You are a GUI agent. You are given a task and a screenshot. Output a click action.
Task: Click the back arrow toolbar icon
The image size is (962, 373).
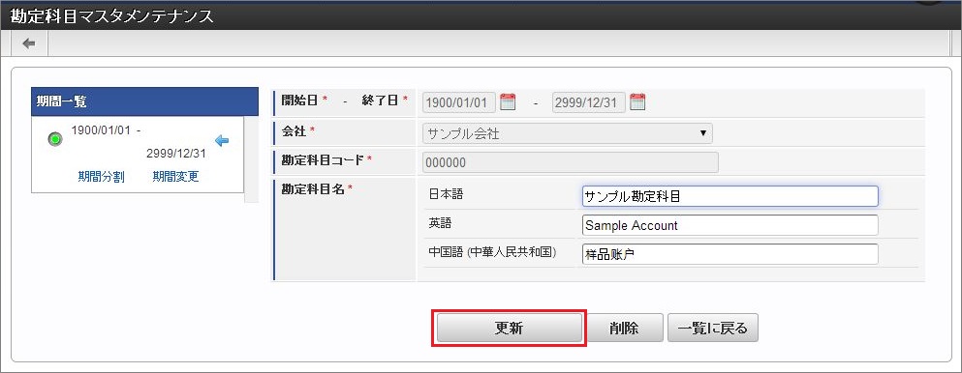tap(29, 43)
